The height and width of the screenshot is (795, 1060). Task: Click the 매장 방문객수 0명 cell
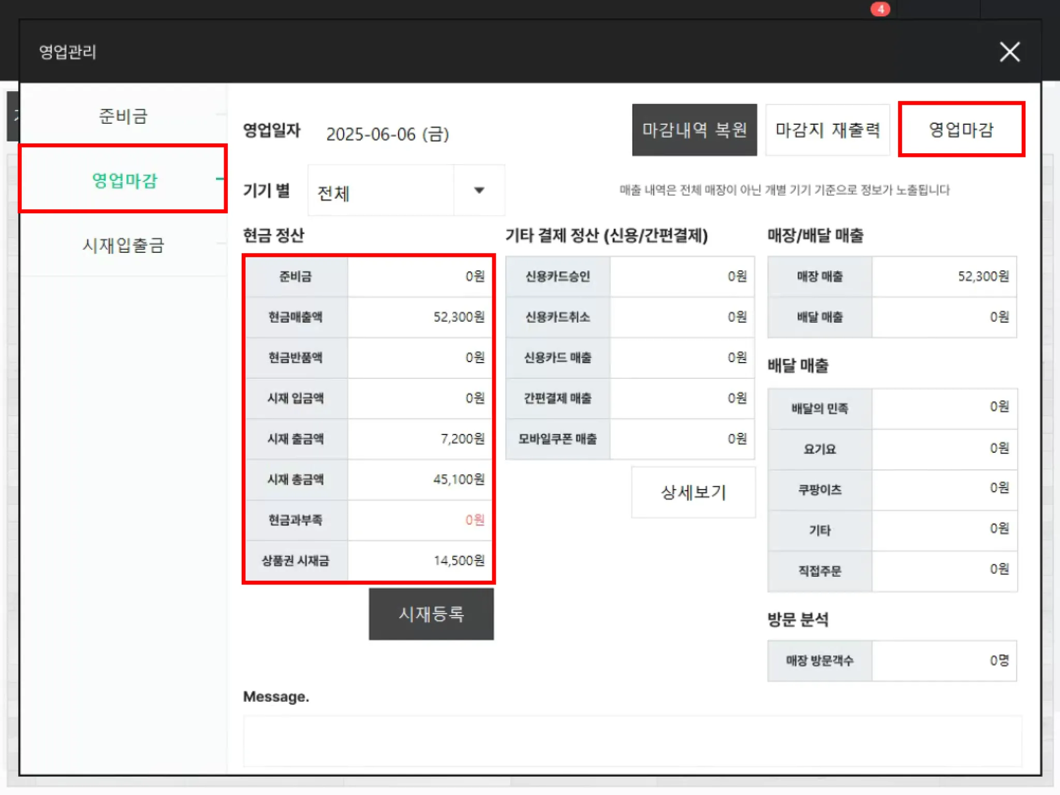(x=944, y=660)
